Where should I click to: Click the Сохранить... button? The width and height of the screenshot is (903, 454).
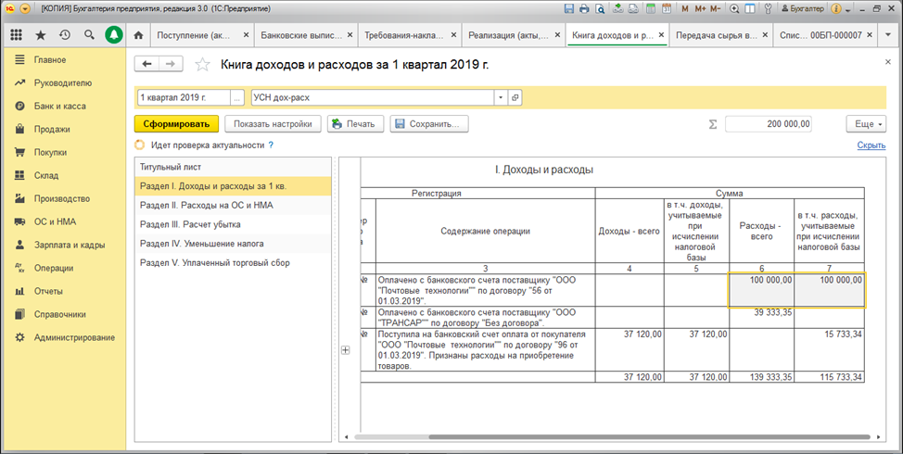click(429, 124)
